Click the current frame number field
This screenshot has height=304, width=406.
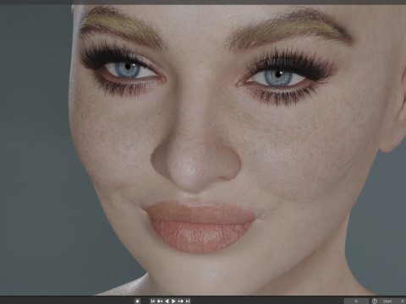tap(356, 301)
